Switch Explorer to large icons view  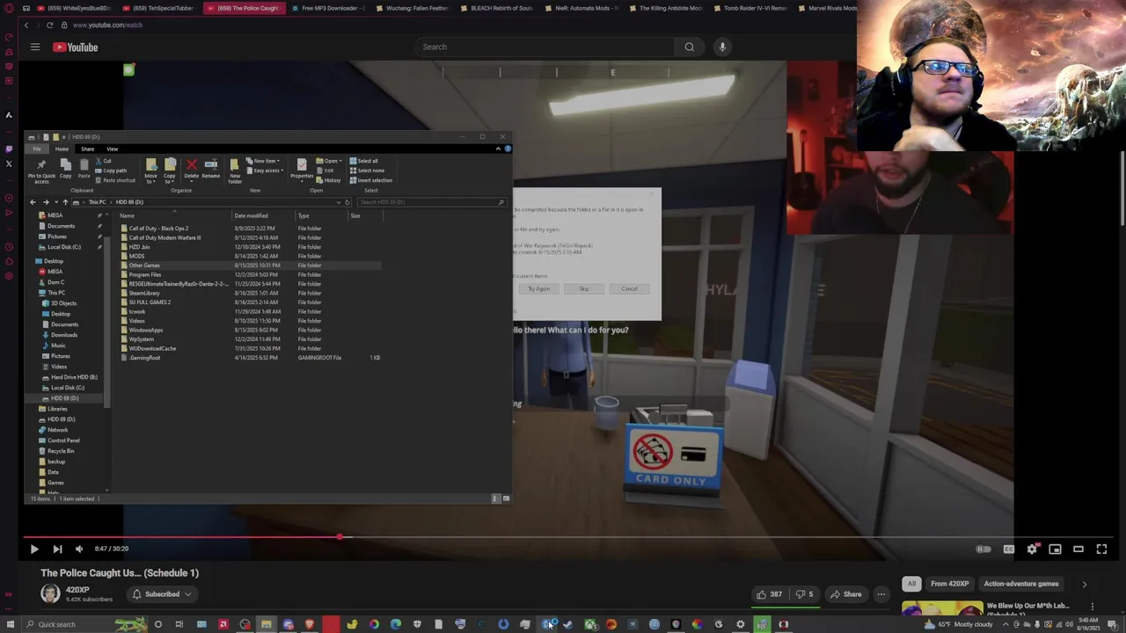(x=505, y=498)
